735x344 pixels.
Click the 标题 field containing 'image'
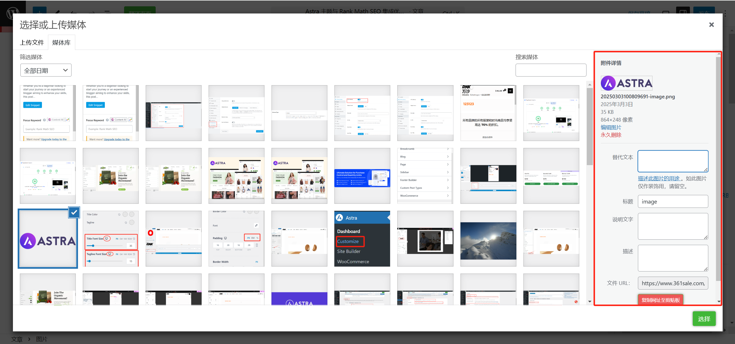(x=673, y=202)
